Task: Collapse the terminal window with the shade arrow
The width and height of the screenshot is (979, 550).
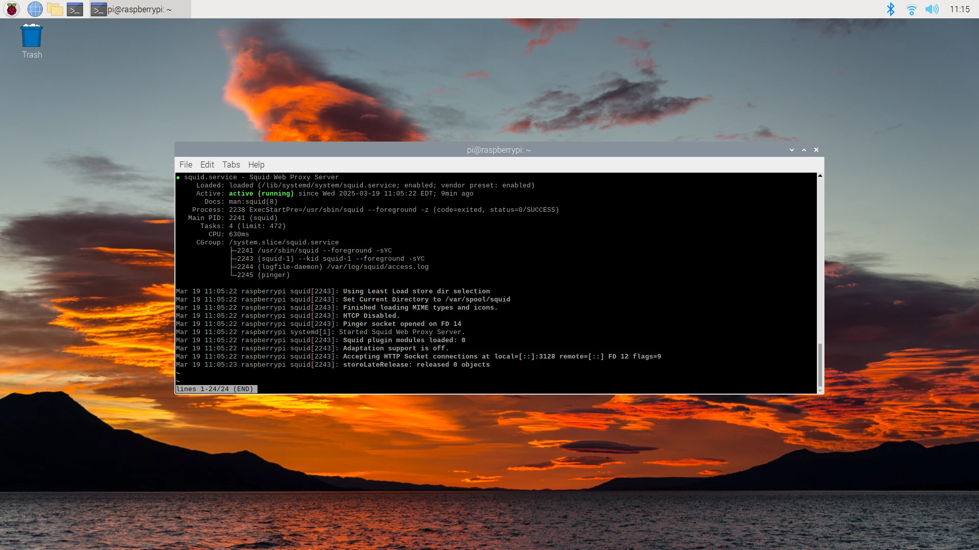Action: [x=791, y=150]
